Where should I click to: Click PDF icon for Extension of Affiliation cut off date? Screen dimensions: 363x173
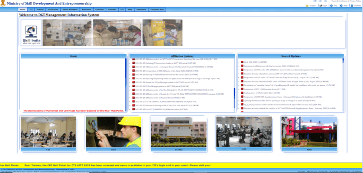tap(242, 66)
